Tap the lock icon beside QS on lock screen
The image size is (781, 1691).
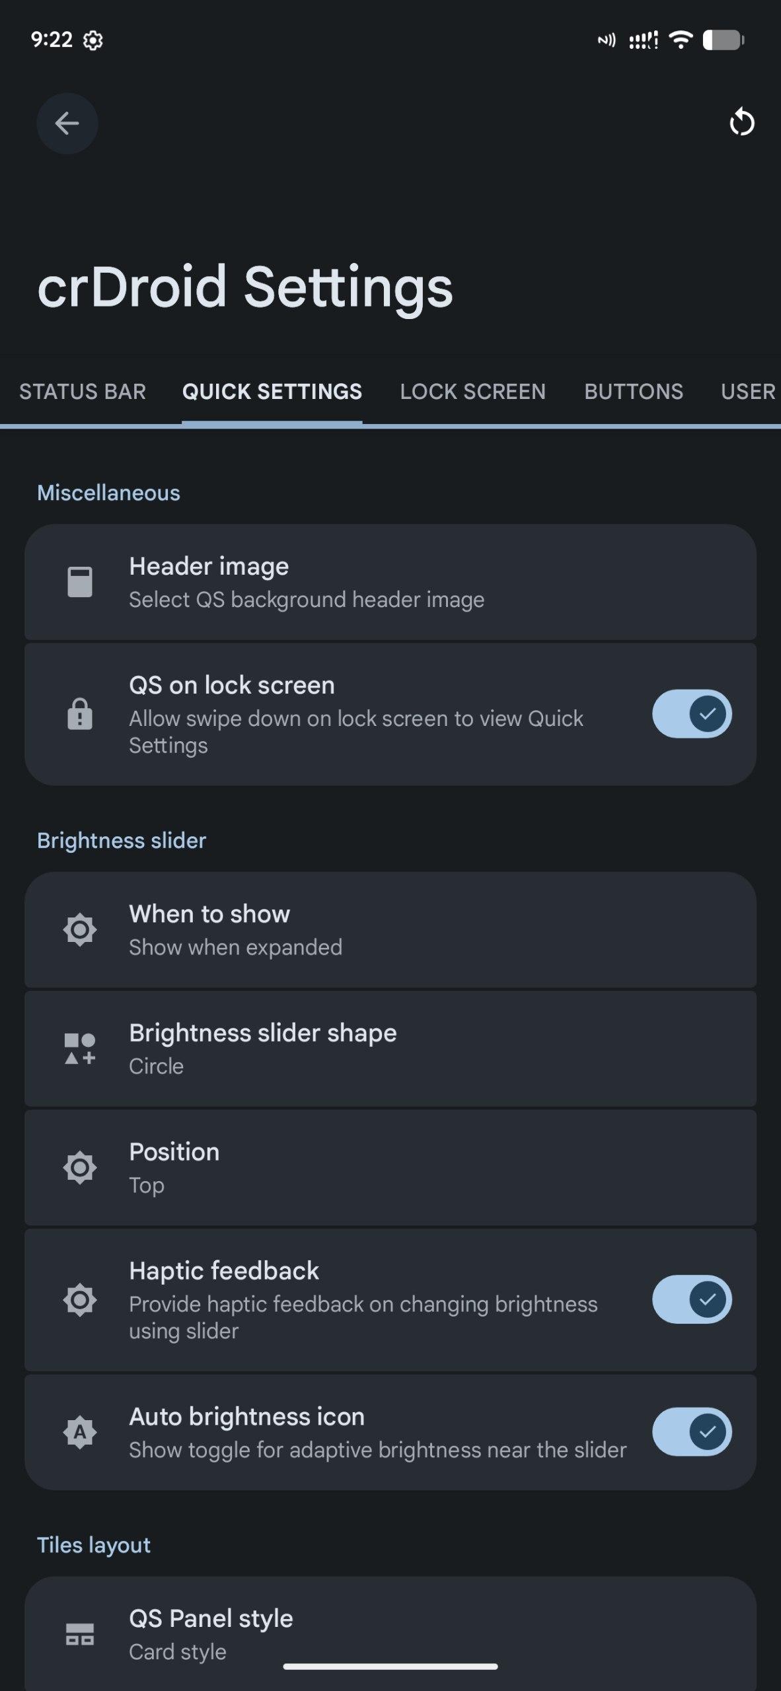tap(80, 714)
